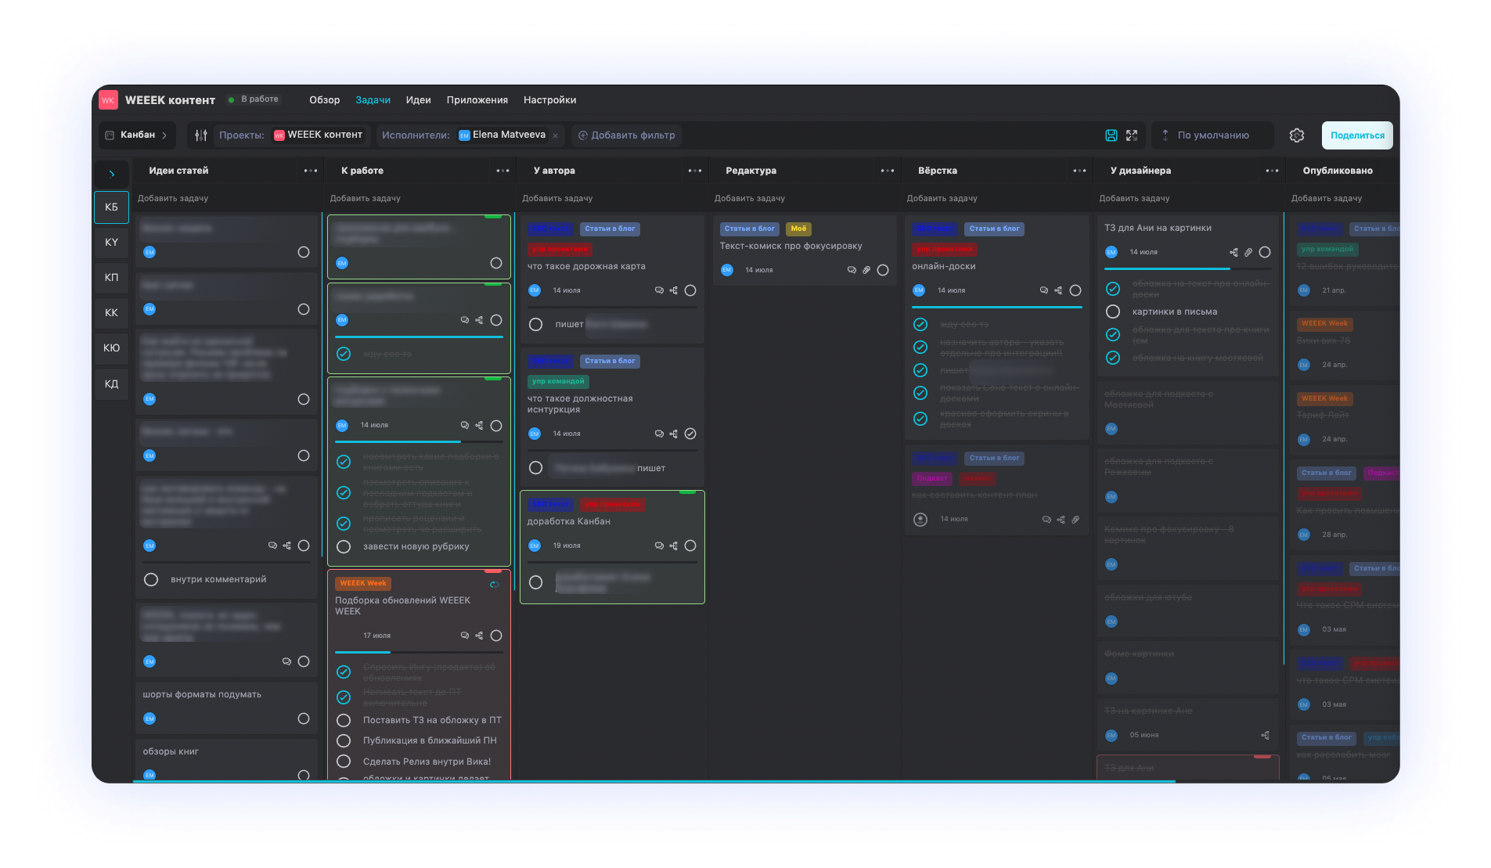Select the Задачи tab
1491x868 pixels.
click(373, 100)
